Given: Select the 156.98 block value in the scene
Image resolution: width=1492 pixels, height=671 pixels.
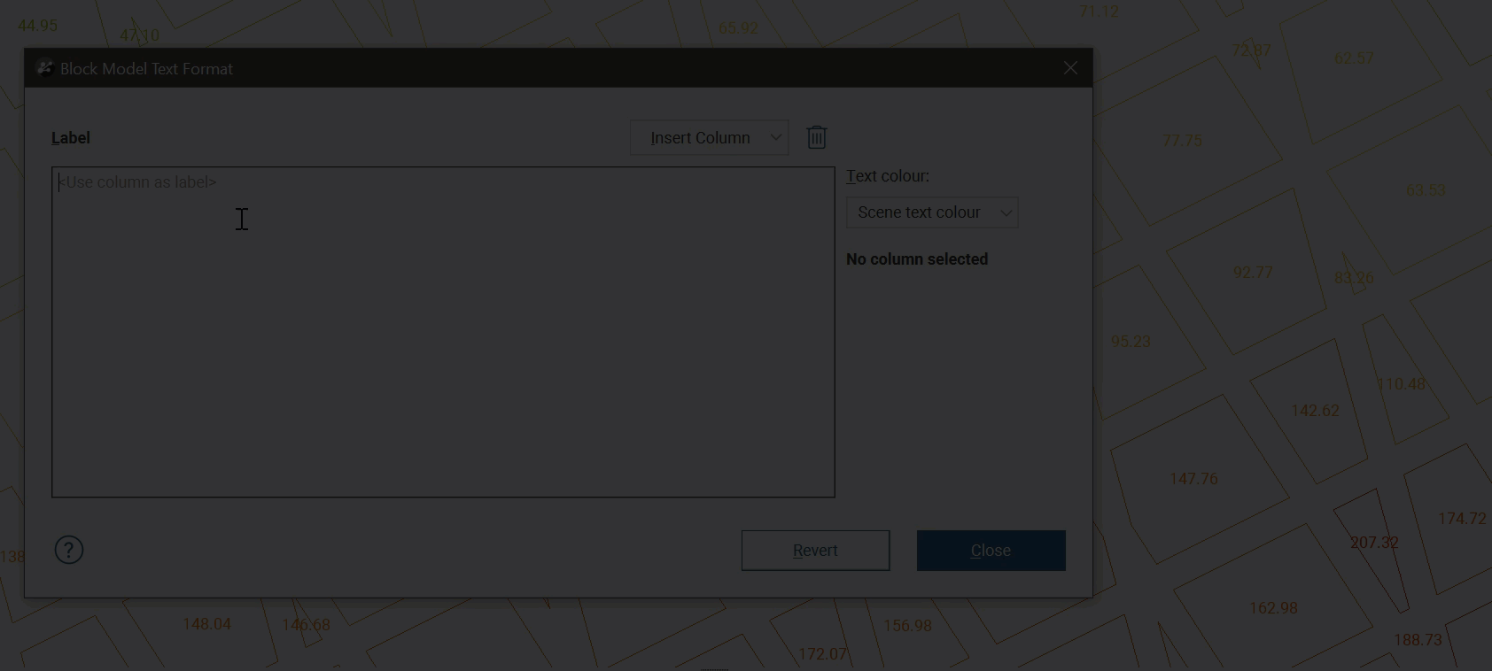Looking at the screenshot, I should (x=907, y=626).
